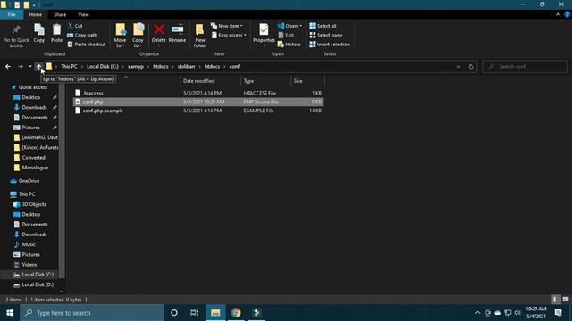This screenshot has width=572, height=321.
Task: Click This PC in the address breadcrumb
Action: coord(69,67)
